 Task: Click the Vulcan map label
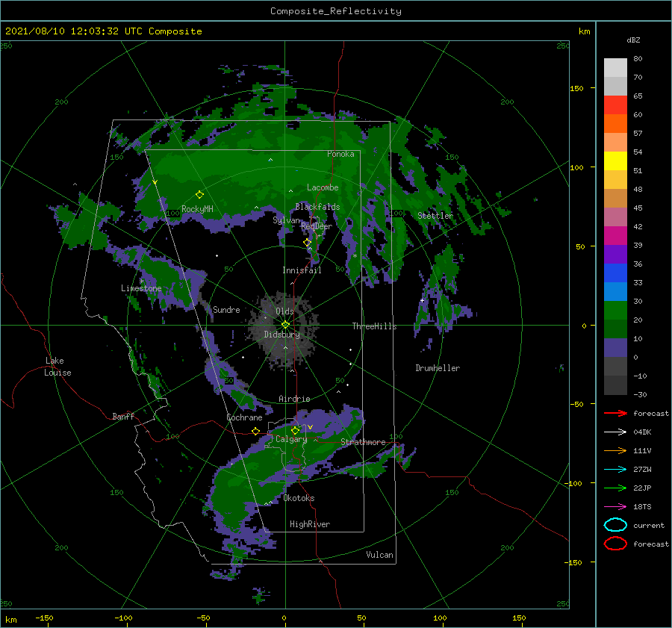coord(379,555)
